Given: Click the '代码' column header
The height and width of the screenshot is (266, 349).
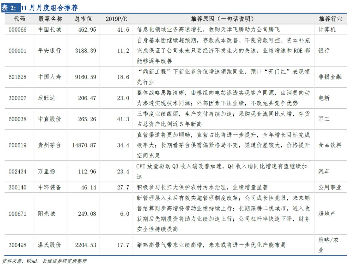Looking at the screenshot, I should [19, 19].
